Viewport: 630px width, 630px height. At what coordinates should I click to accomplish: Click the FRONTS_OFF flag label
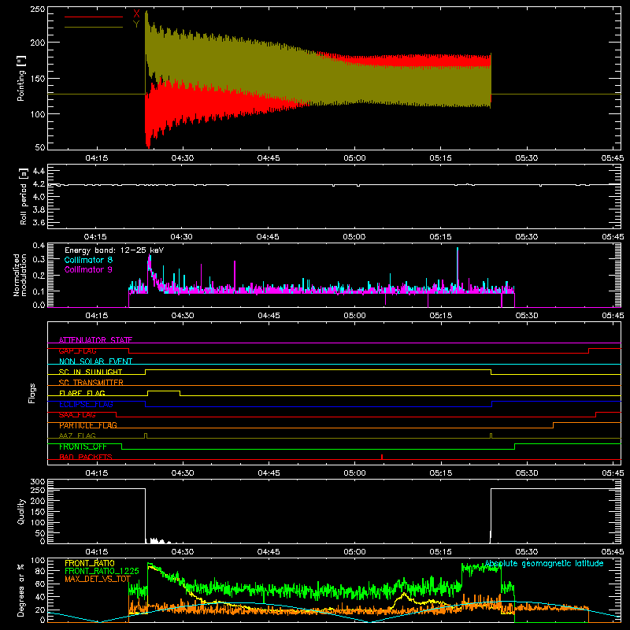click(83, 447)
